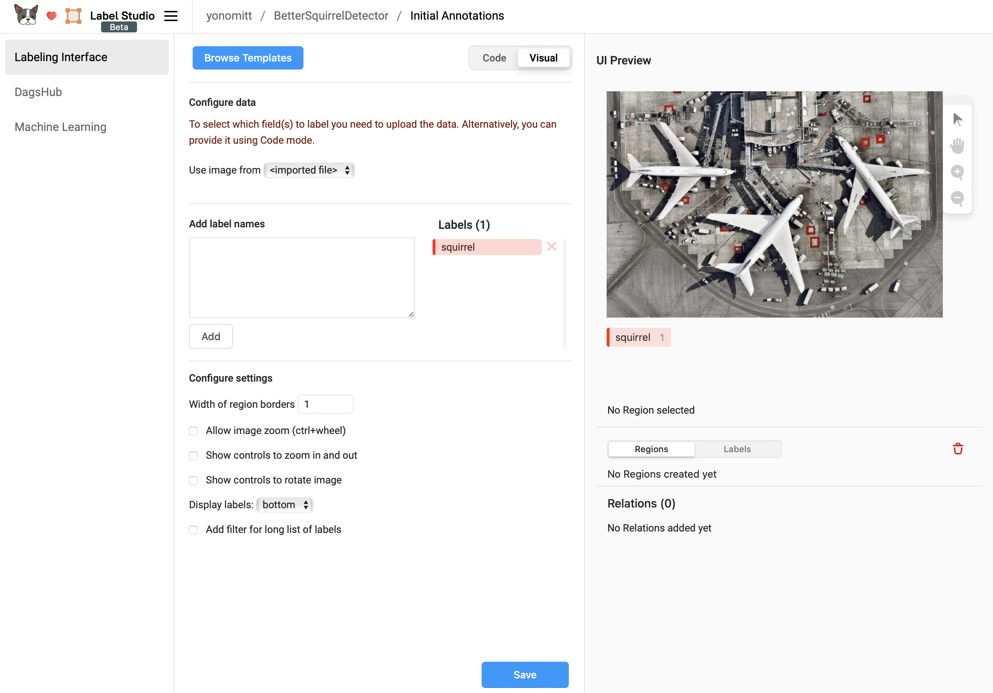Enable Allow image zoom checkbox
The height and width of the screenshot is (693, 993).
point(193,431)
